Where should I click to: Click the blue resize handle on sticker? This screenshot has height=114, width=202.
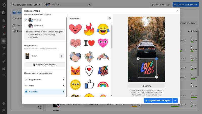point(156,59)
